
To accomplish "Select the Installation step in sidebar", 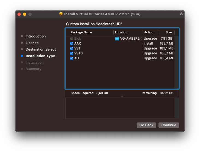I will (x=35, y=63).
